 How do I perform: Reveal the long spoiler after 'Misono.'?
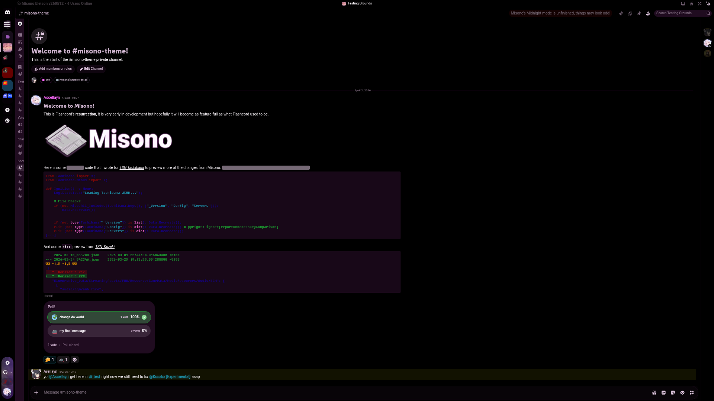click(x=266, y=168)
